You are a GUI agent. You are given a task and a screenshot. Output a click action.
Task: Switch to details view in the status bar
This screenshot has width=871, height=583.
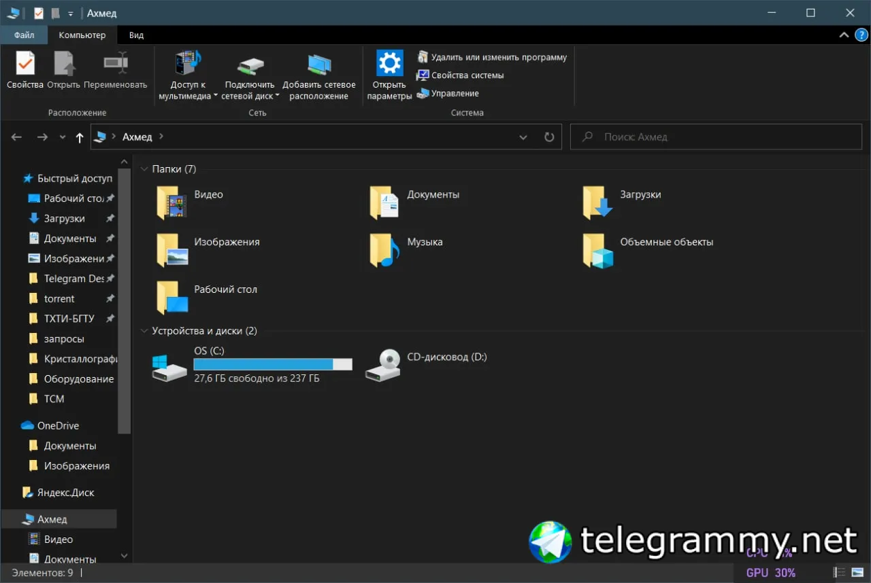[839, 573]
